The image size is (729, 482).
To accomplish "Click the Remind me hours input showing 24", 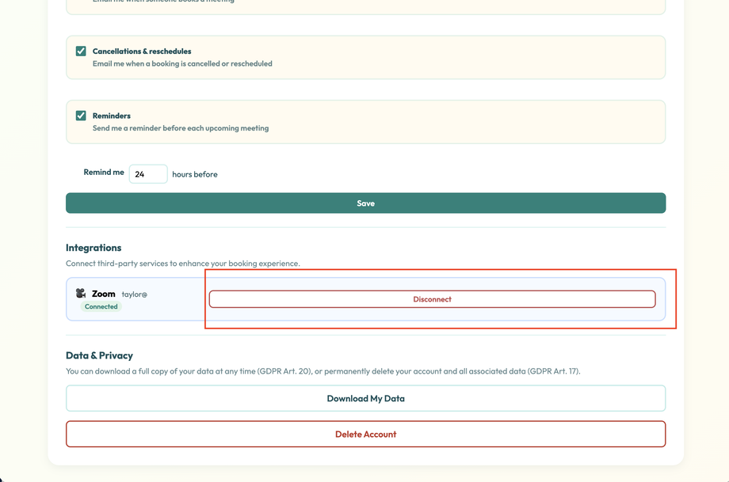I will [x=148, y=173].
